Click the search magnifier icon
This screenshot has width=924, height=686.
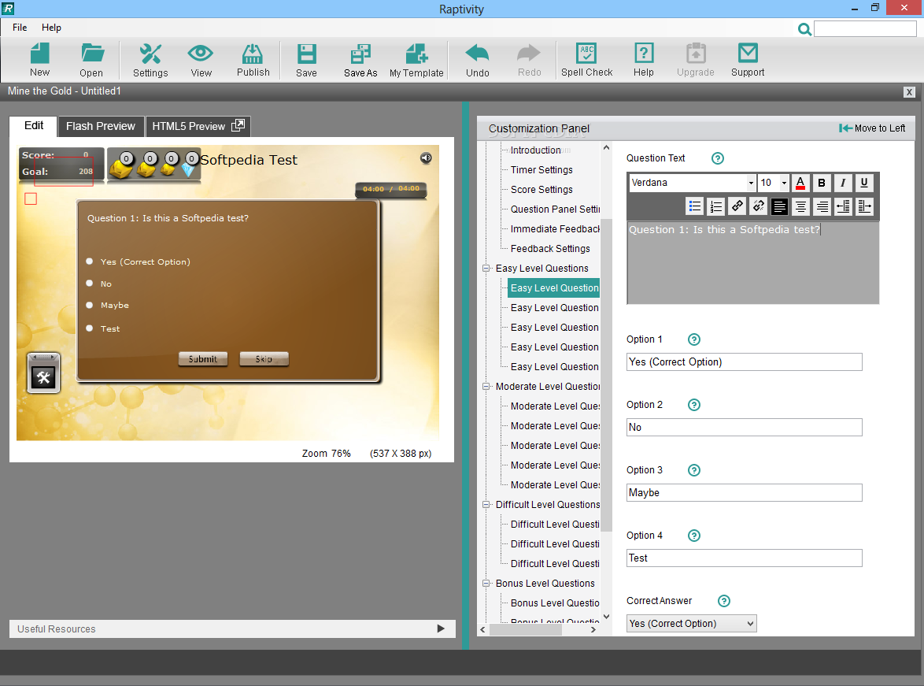[804, 29]
